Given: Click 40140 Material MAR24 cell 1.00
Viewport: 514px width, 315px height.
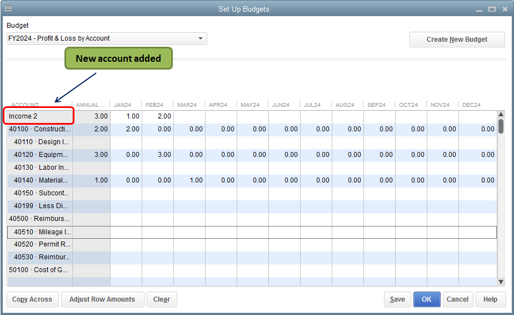Looking at the screenshot, I should (x=189, y=180).
